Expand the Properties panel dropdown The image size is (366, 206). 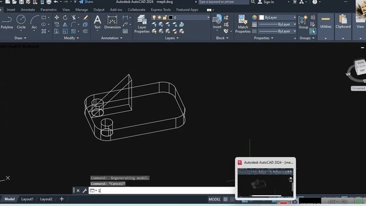[x=263, y=38]
